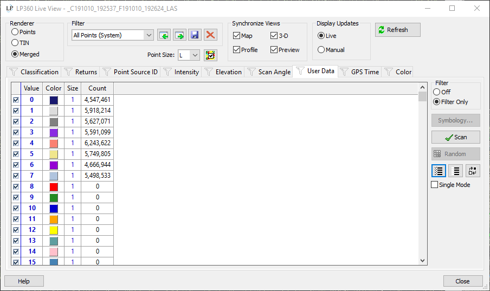
Task: Click the funnel icon on the Classification tab
Action: 14,72
